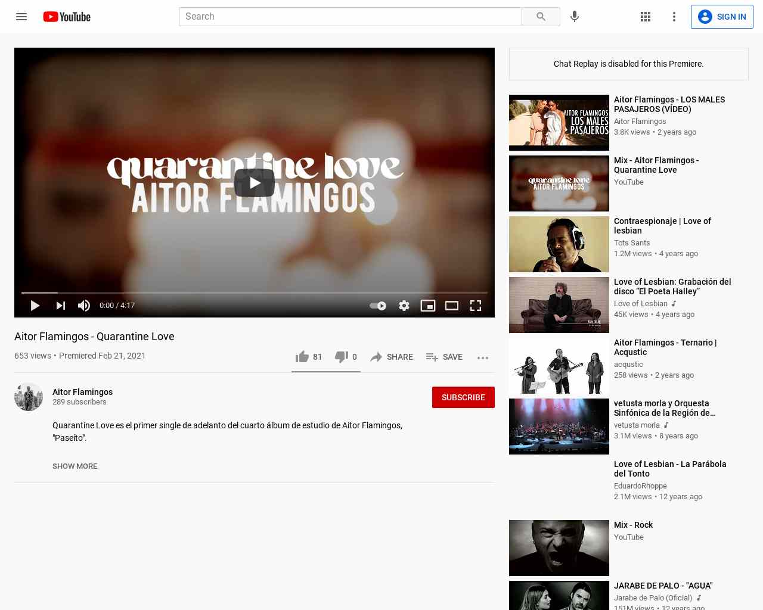Image resolution: width=763 pixels, height=610 pixels.
Task: Visit Tots Sants channel name
Action: coord(632,243)
